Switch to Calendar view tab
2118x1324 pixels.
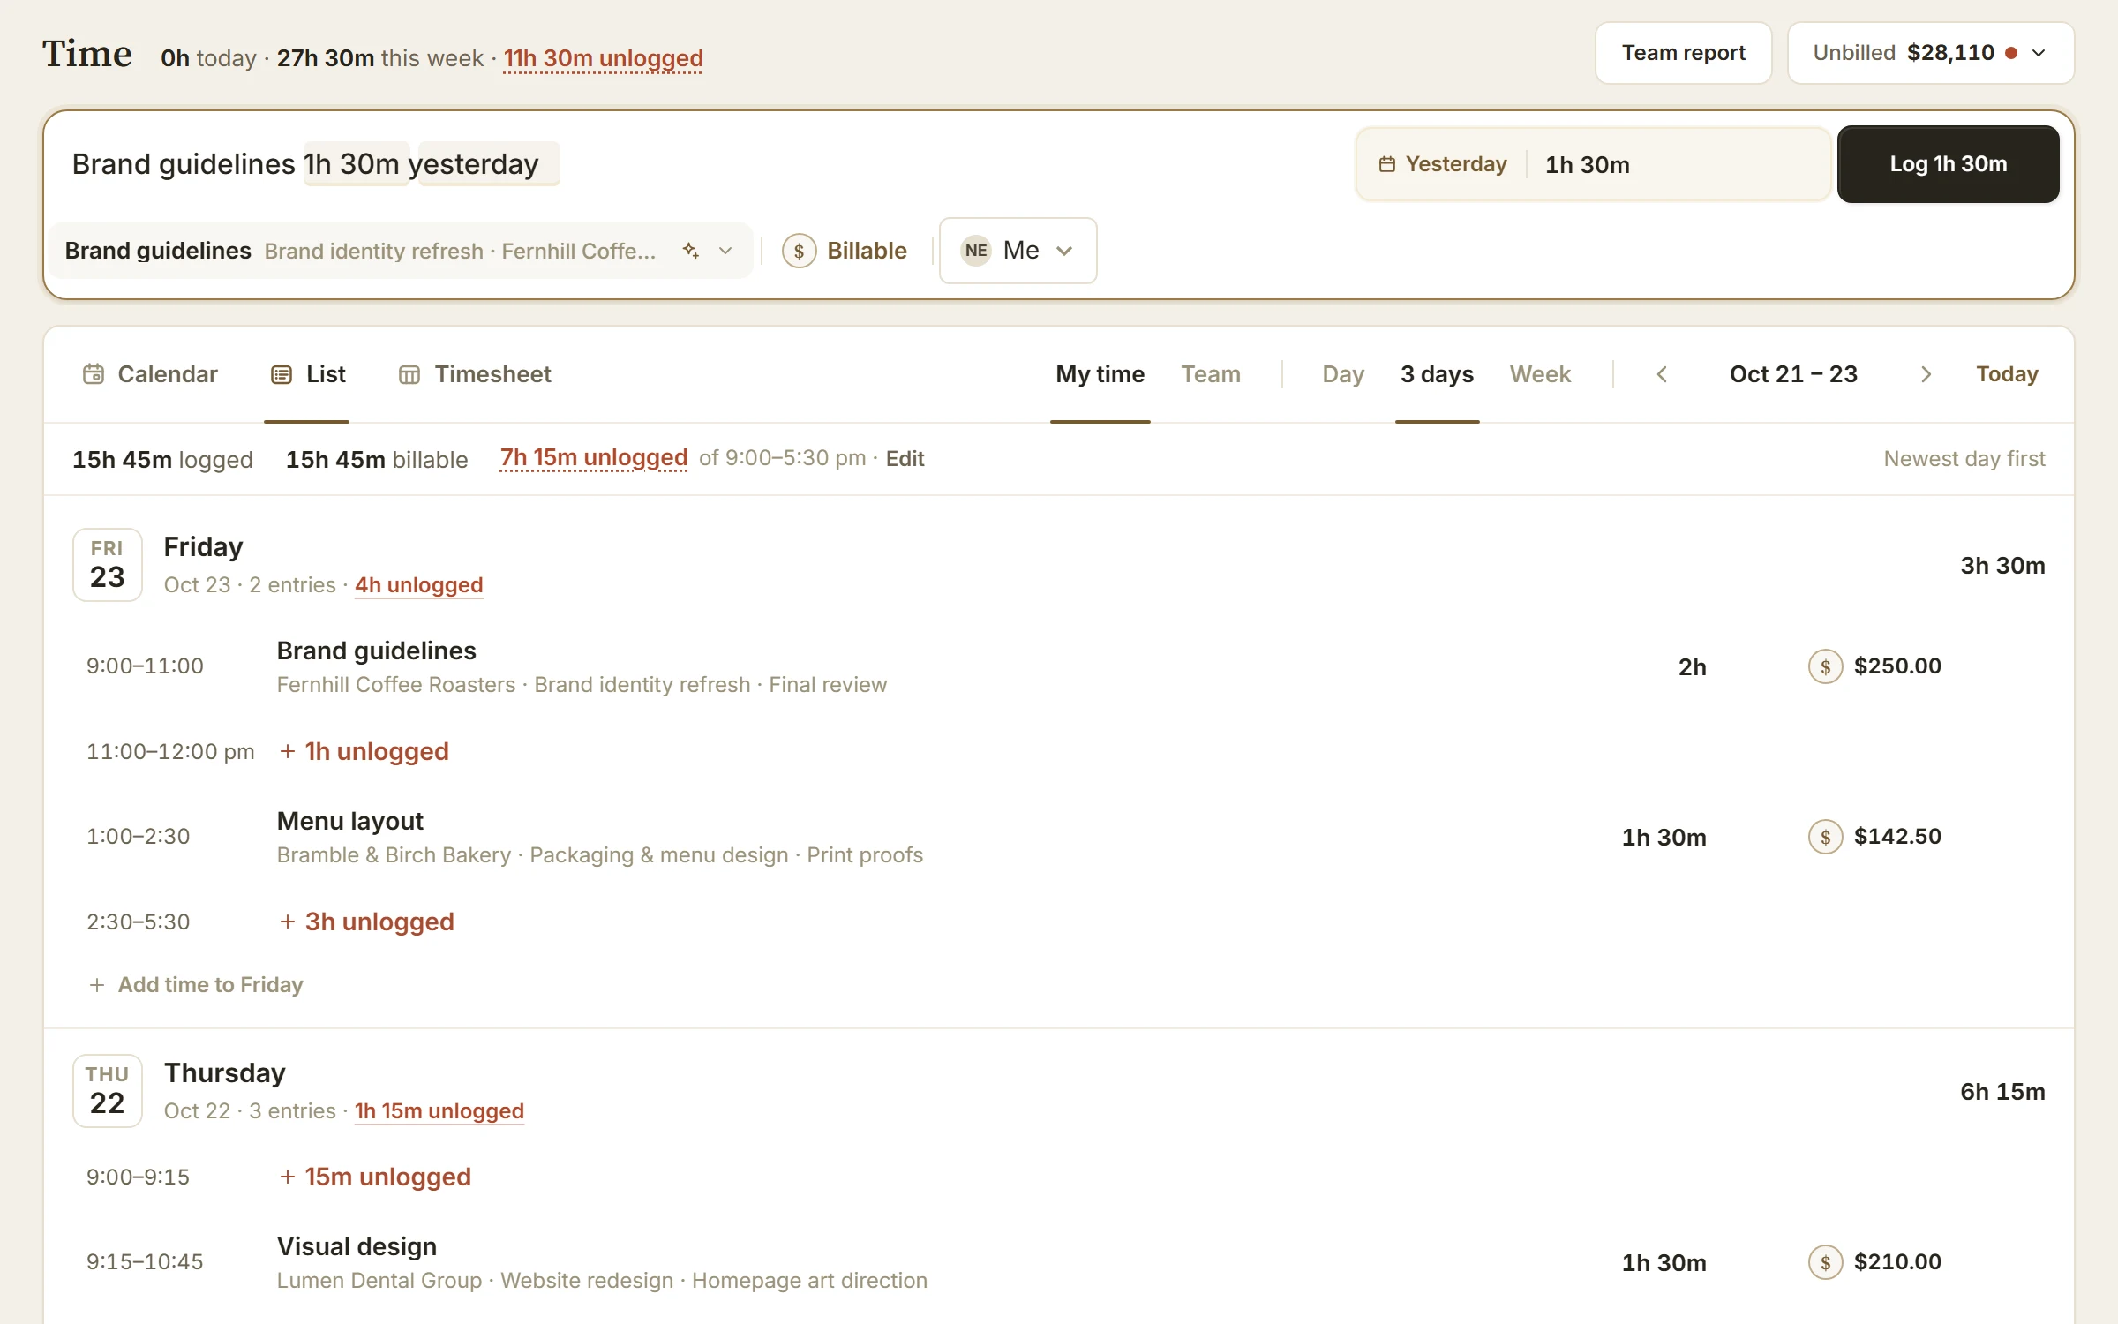click(150, 374)
